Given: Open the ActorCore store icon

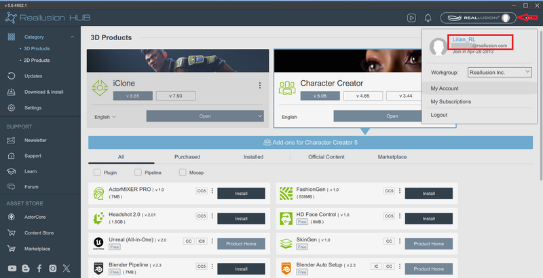Looking at the screenshot, I should (11, 217).
